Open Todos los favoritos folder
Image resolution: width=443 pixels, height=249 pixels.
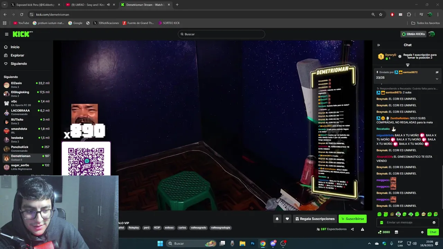[x=426, y=23]
